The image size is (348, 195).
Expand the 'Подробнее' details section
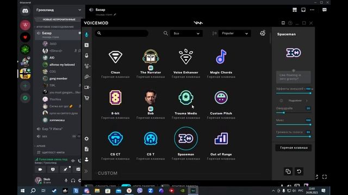(x=295, y=101)
